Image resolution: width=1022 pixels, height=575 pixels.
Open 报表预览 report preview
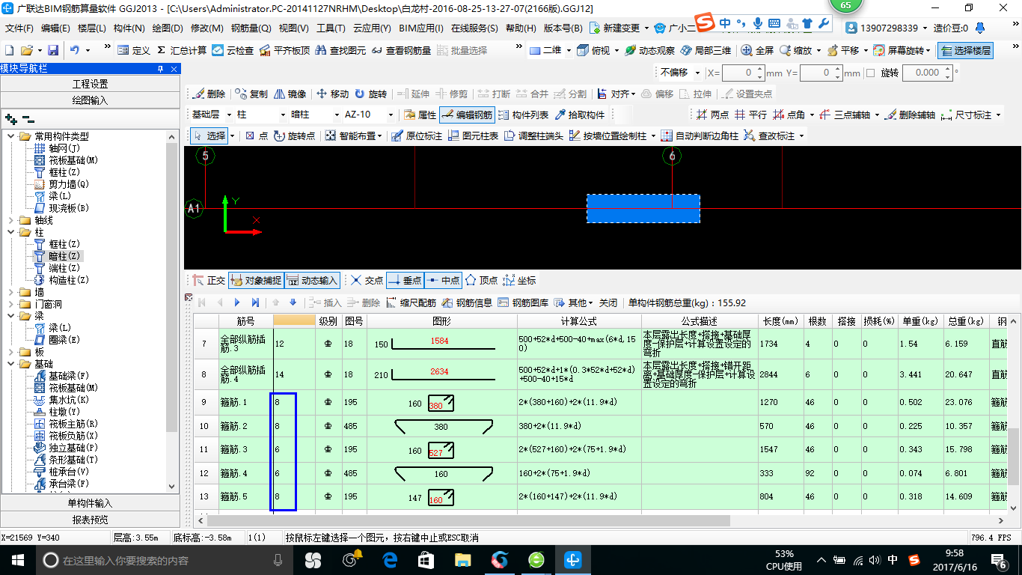(x=90, y=520)
